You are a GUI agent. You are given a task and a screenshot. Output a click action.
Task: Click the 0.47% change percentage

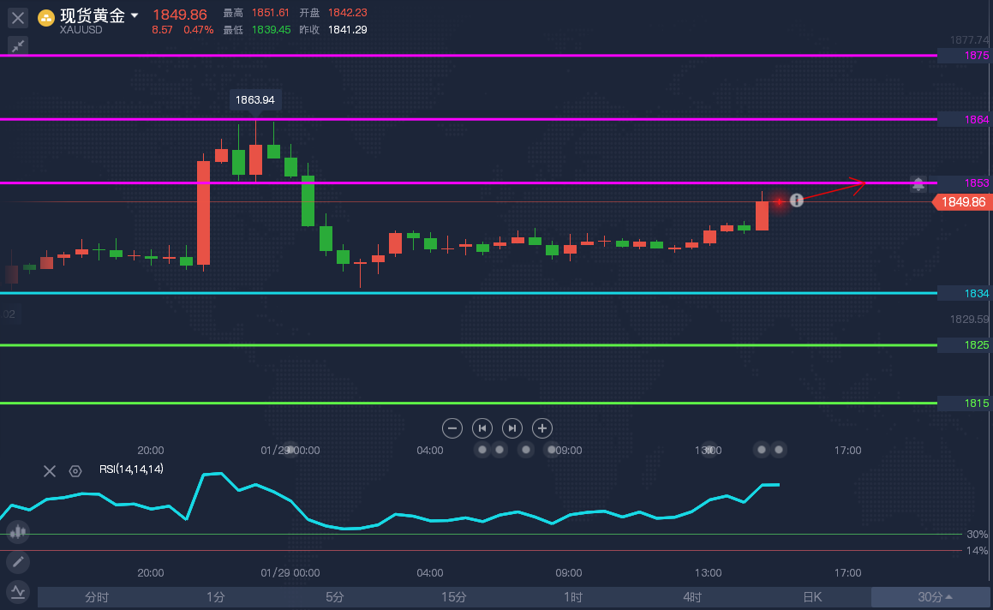pos(198,30)
